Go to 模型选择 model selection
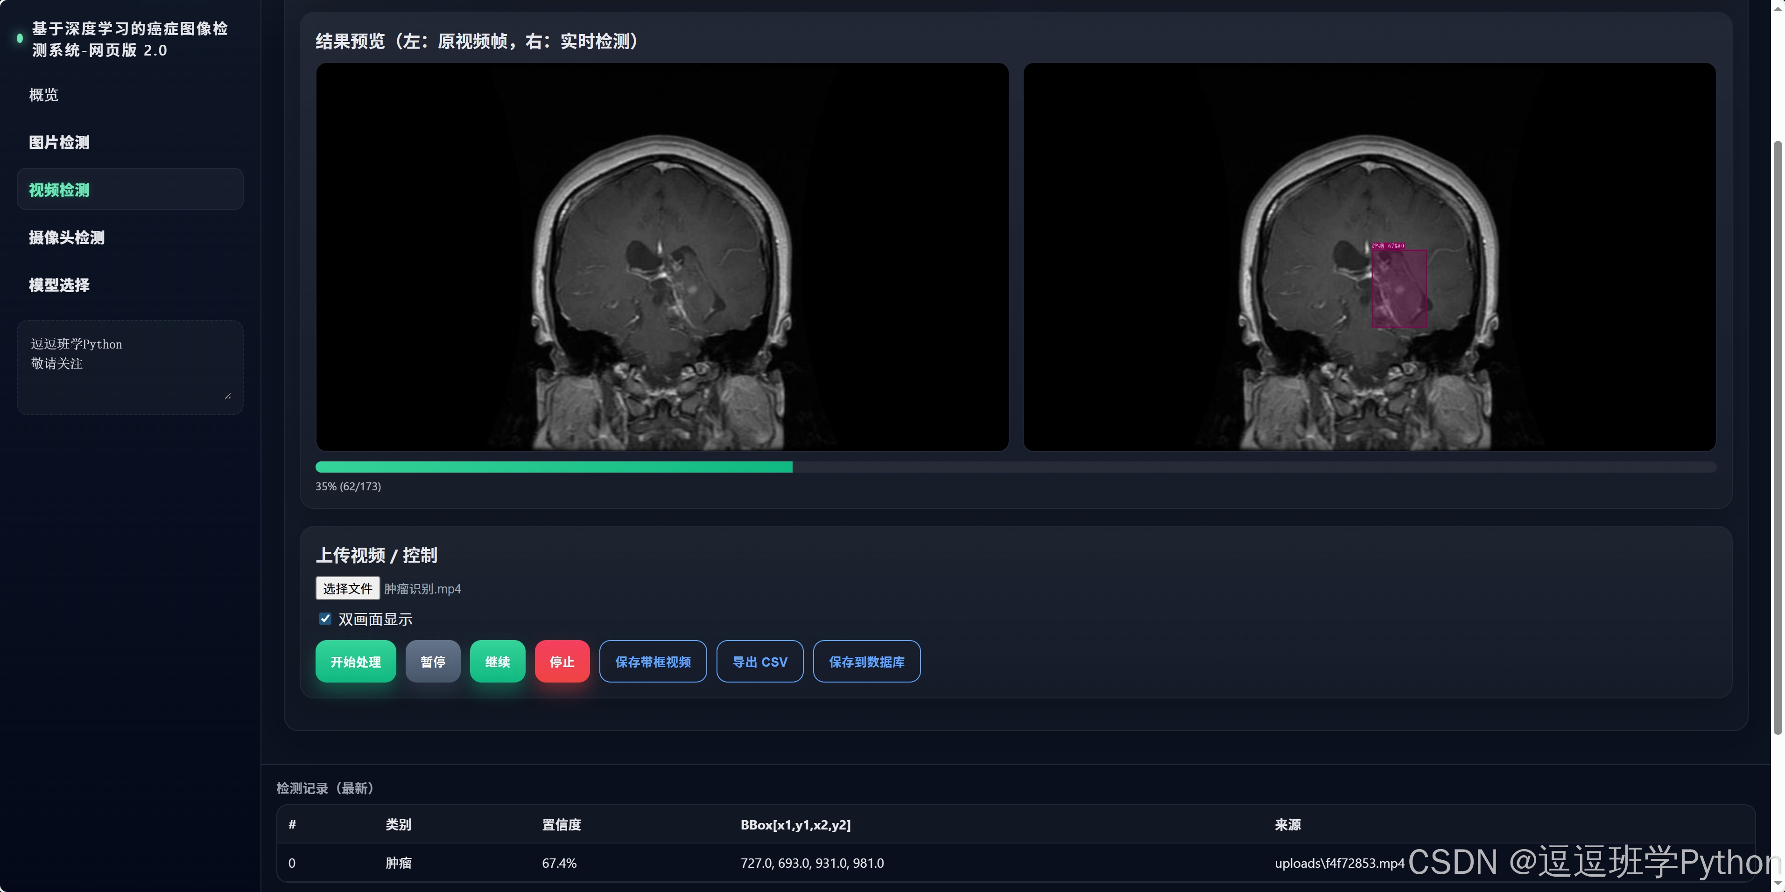The image size is (1785, 892). pos(60,286)
